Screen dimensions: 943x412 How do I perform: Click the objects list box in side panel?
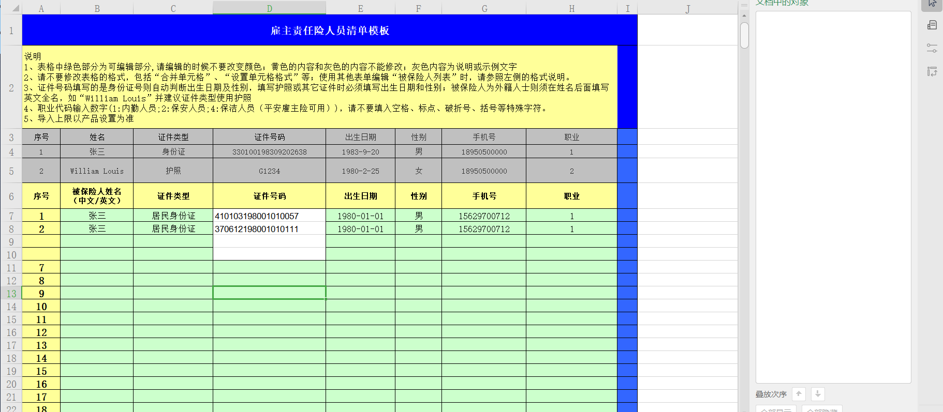[833, 197]
